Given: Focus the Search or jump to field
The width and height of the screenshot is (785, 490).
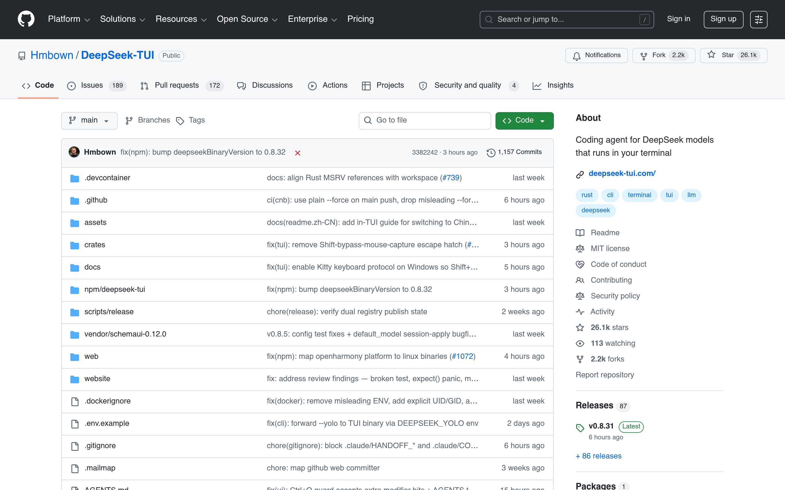Looking at the screenshot, I should coord(566,19).
